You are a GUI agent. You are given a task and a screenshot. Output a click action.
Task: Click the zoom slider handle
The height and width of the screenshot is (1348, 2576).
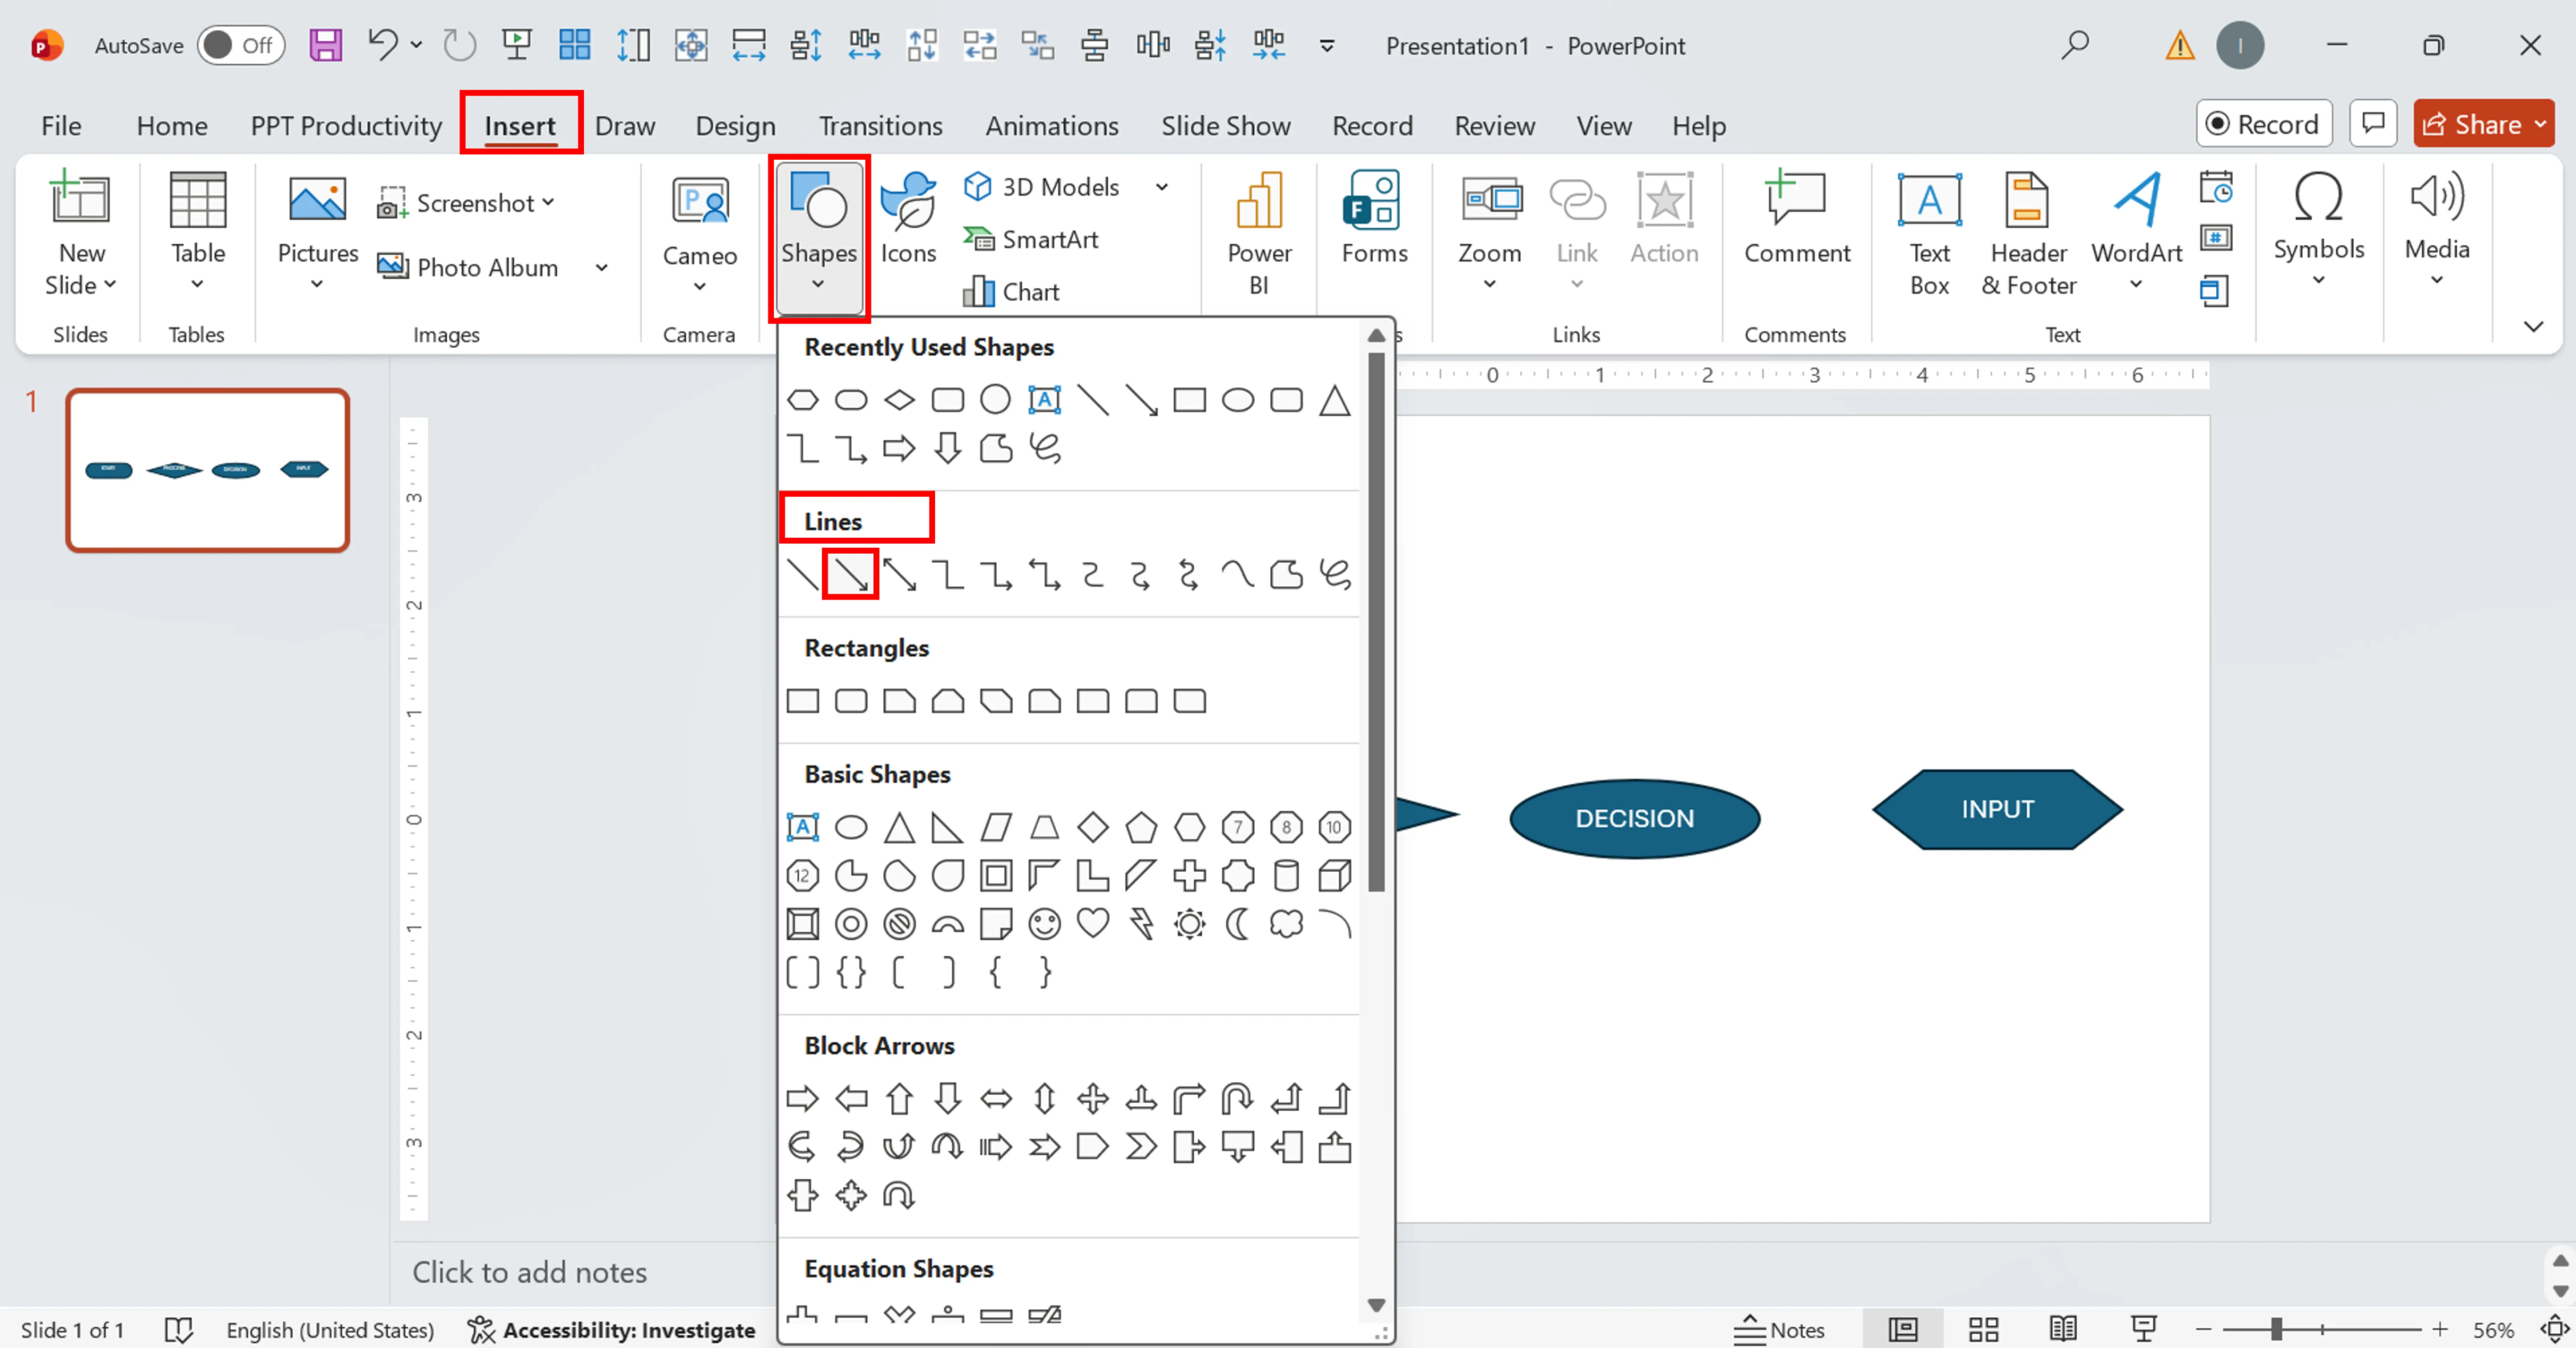click(x=2276, y=1329)
